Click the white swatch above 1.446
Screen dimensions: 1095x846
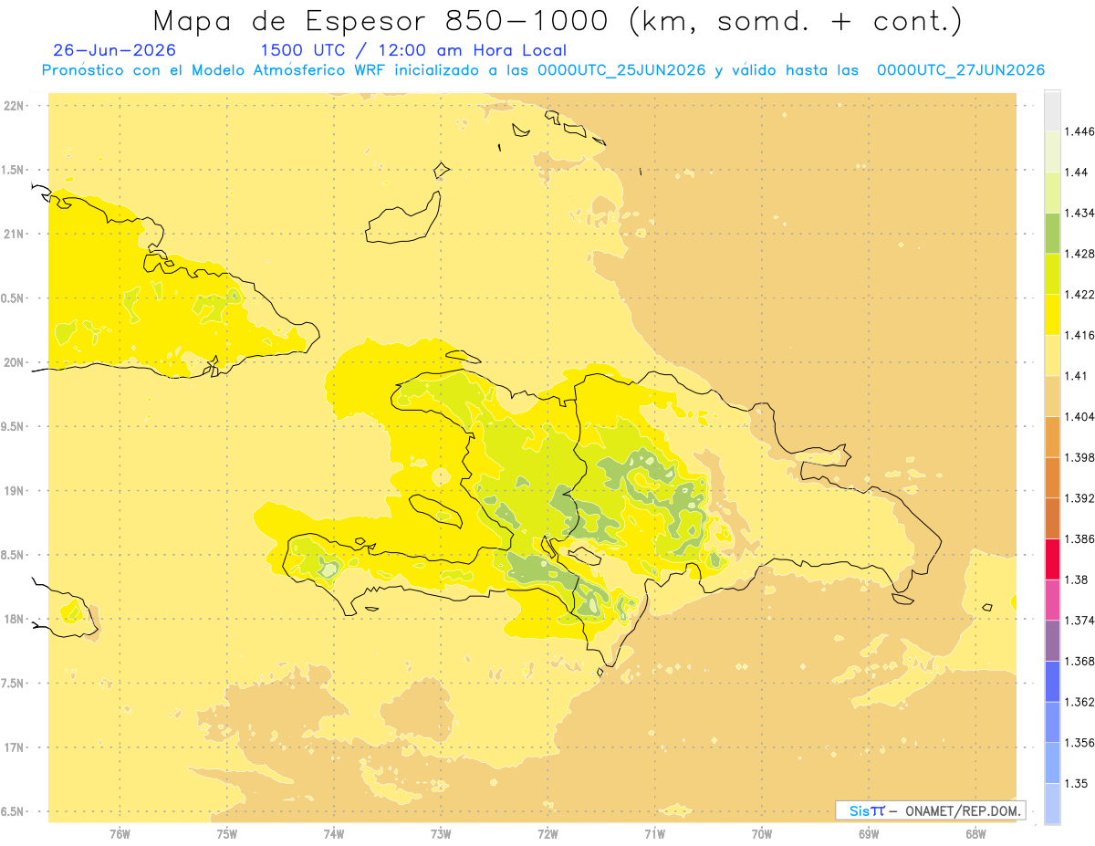click(1052, 111)
